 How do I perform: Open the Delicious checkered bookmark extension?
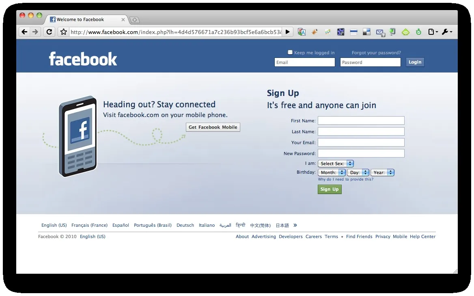point(367,32)
